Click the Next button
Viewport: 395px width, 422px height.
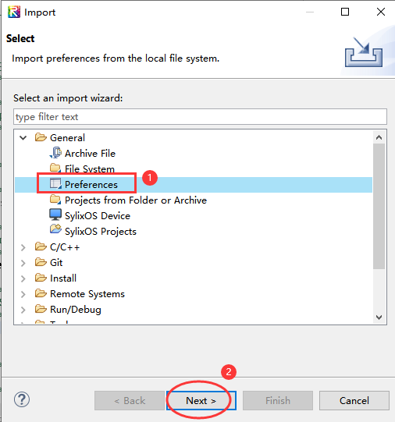201,400
